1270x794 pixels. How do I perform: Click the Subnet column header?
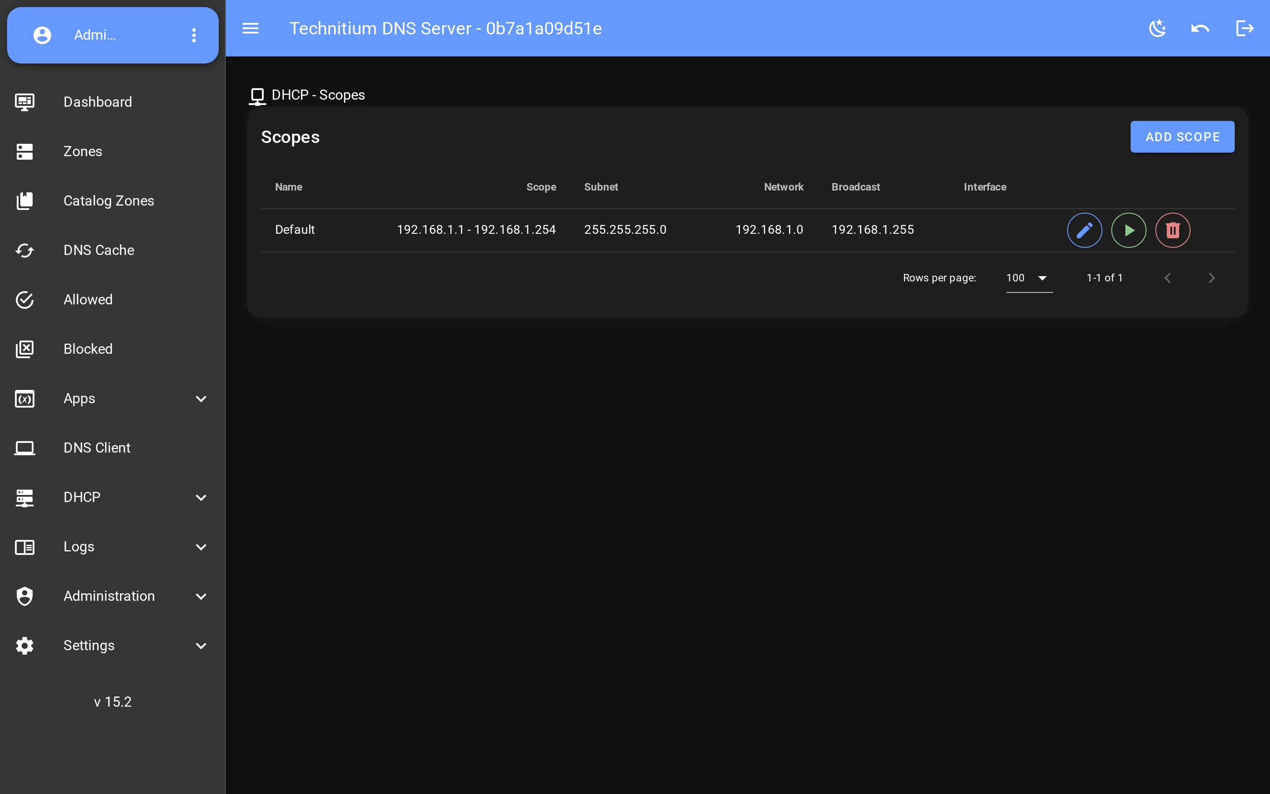pos(601,187)
